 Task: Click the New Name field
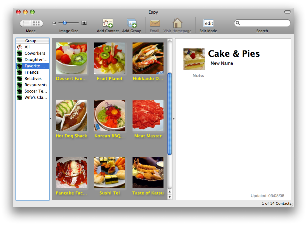[222, 63]
